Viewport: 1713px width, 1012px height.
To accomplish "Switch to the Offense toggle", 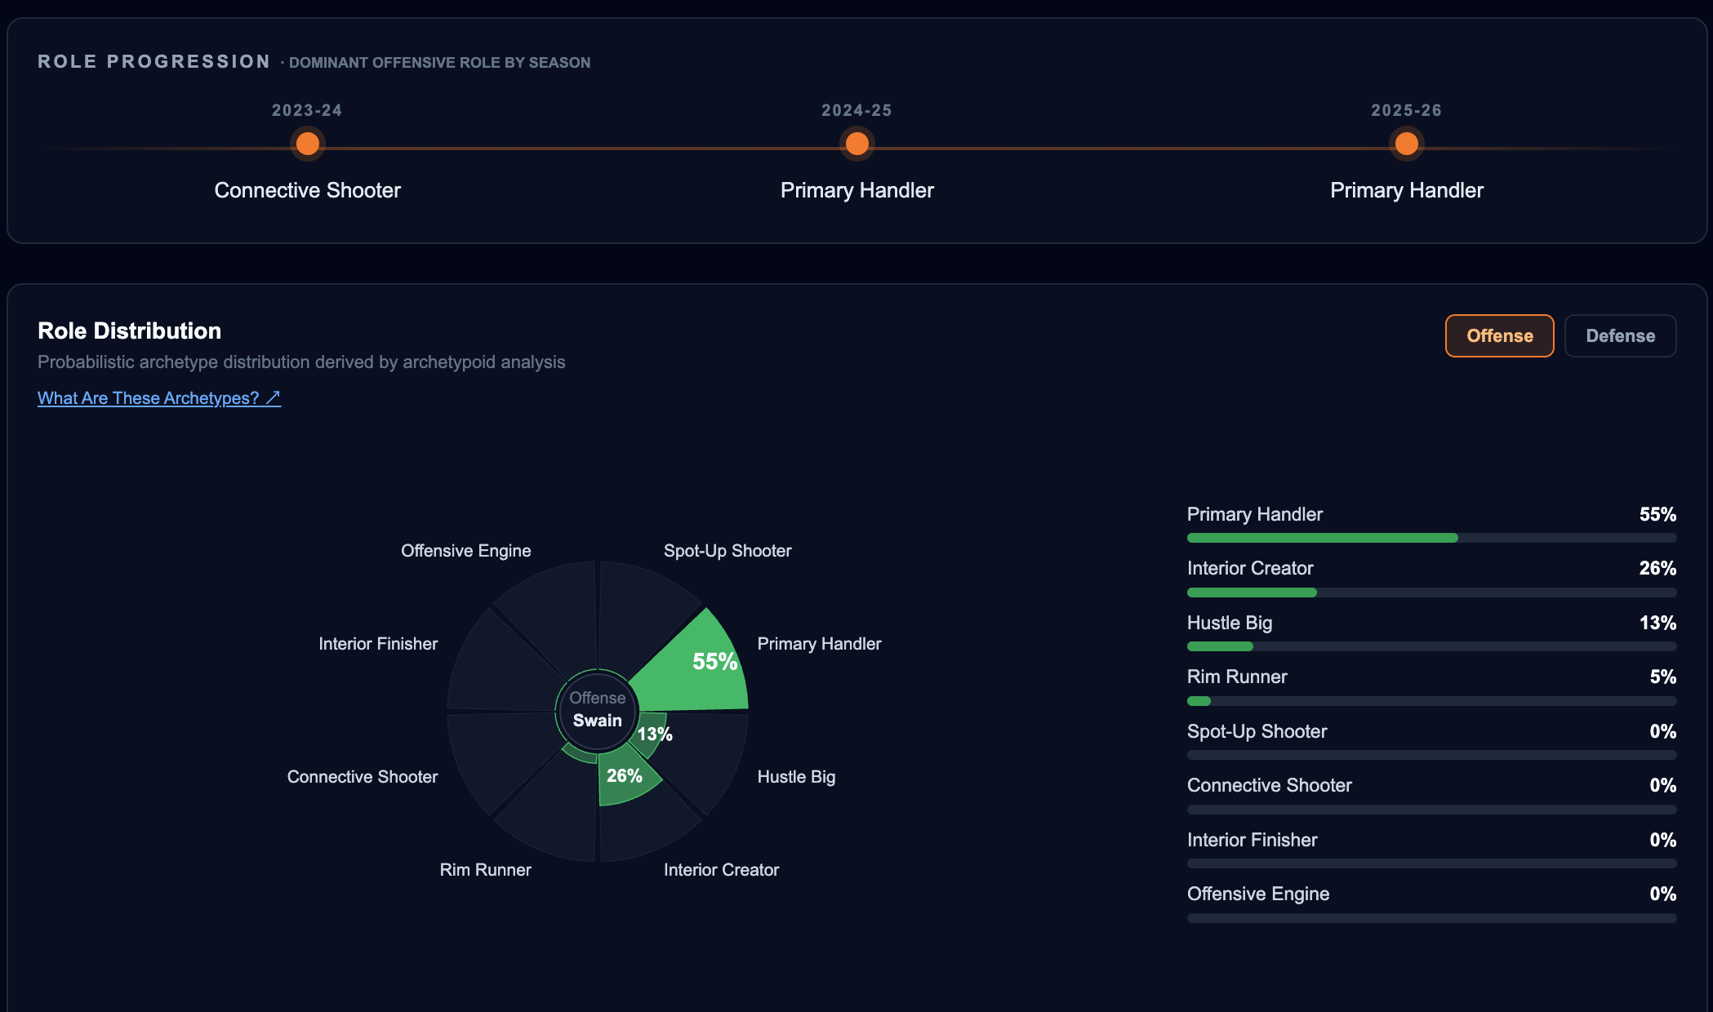I will pyautogui.click(x=1499, y=335).
